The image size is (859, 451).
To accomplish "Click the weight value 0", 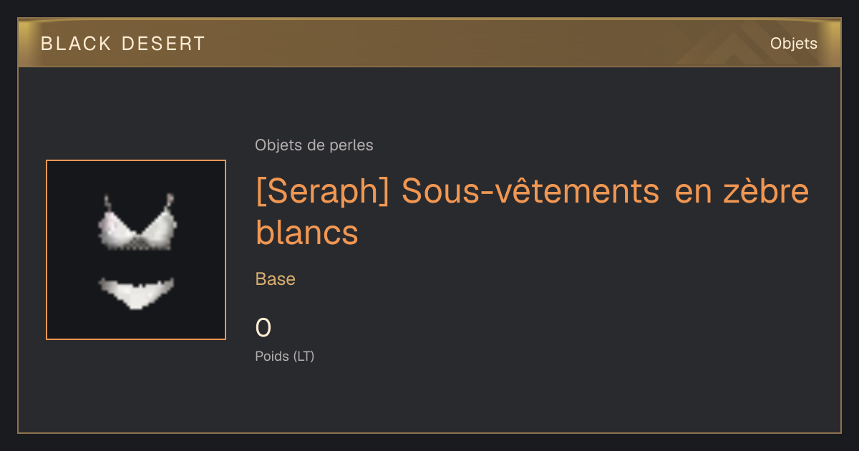I will (263, 328).
